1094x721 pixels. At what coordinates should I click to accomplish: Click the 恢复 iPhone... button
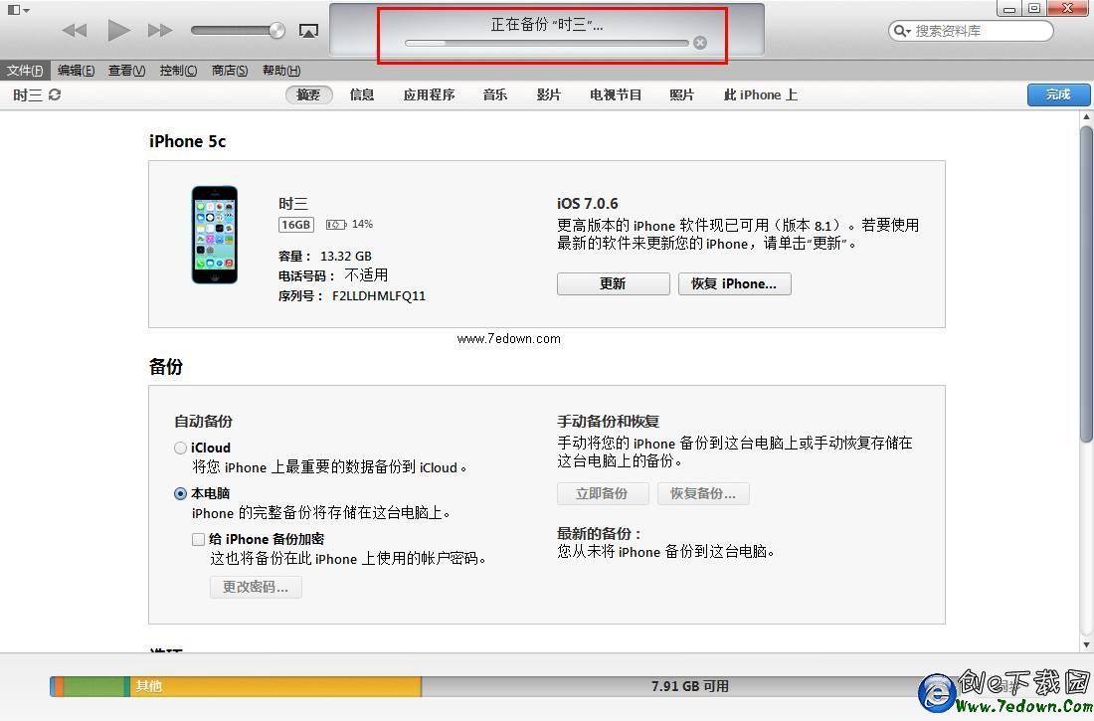click(x=734, y=283)
